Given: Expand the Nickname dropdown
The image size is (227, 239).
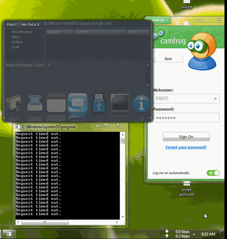Looking at the screenshot, I should click(x=215, y=99).
